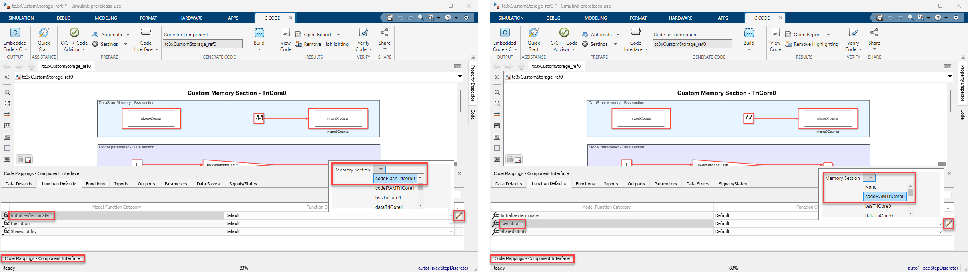Expand Settings dropdown arrow in left window
The width and height of the screenshot is (968, 272).
point(126,44)
